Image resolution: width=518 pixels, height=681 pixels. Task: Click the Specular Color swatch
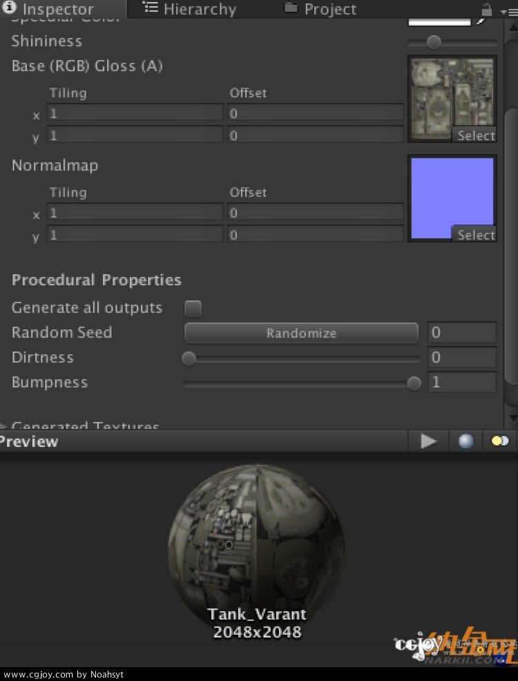click(x=440, y=21)
